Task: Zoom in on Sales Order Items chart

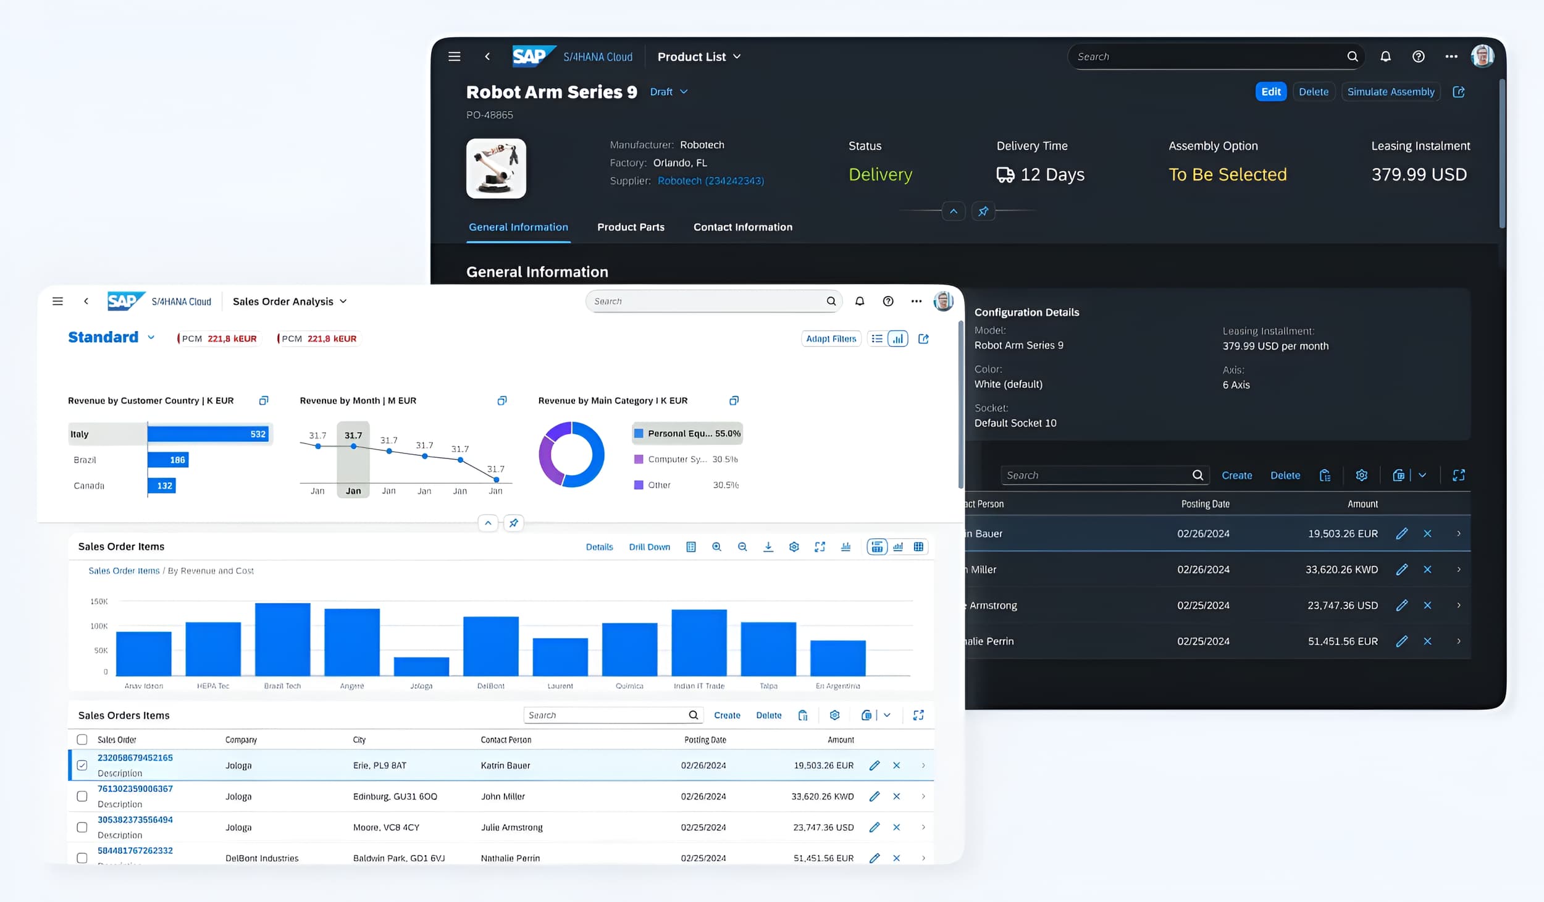Action: [716, 547]
